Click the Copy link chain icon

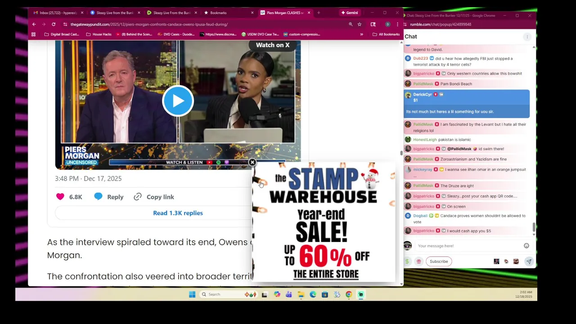tap(138, 197)
